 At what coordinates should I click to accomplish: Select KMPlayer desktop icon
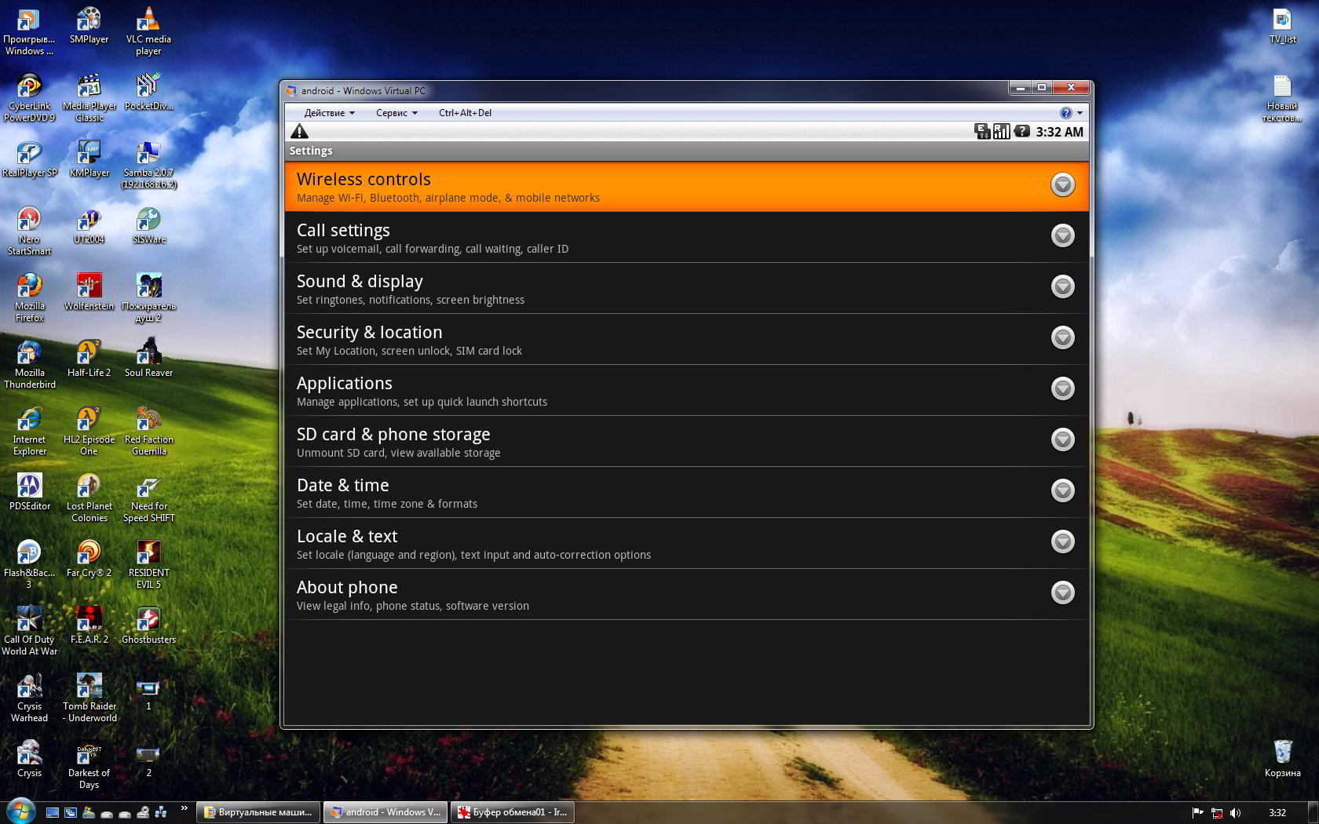[89, 159]
